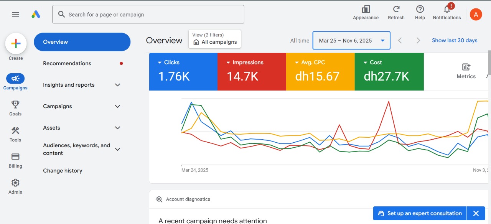This screenshot has height=224, width=491.
Task: Open the navigation hamburger menu
Action: tap(15, 14)
